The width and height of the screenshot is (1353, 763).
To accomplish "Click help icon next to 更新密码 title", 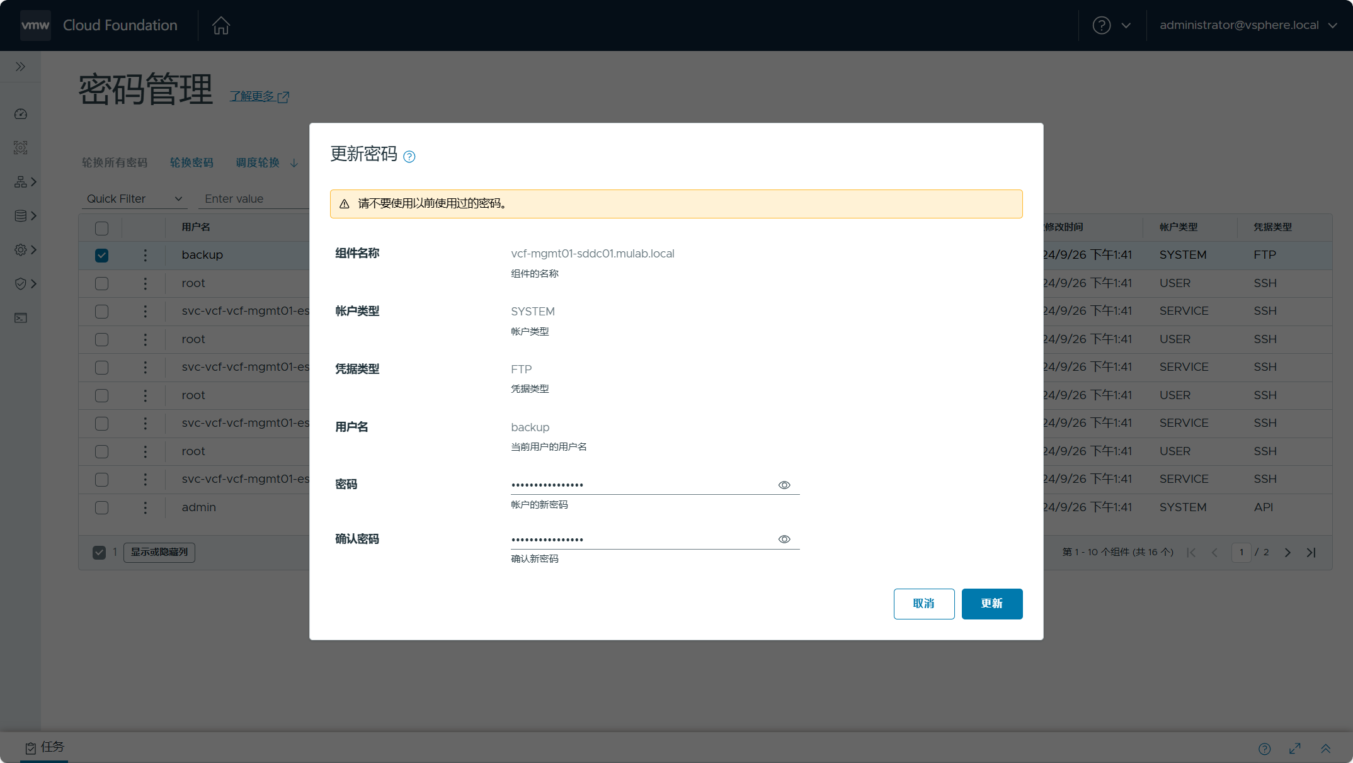I will [409, 157].
